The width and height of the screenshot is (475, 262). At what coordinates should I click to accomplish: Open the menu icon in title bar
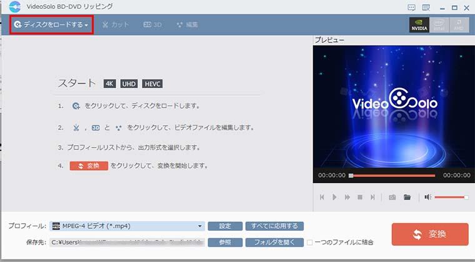tap(426, 7)
